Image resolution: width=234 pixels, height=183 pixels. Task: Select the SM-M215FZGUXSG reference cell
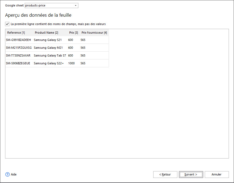point(19,48)
